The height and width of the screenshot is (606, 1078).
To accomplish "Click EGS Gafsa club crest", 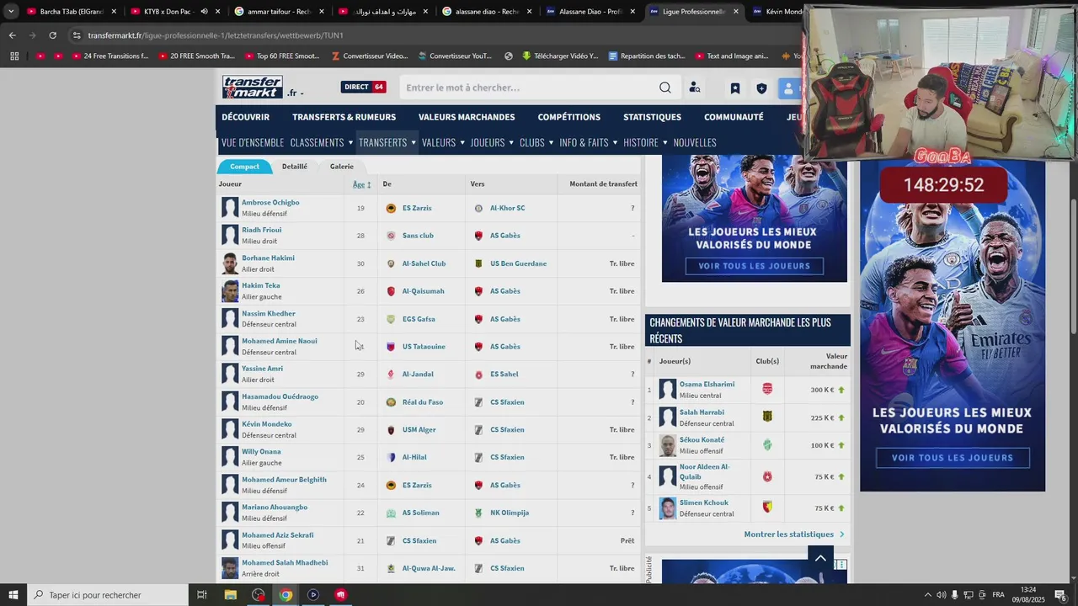I will click(x=391, y=319).
